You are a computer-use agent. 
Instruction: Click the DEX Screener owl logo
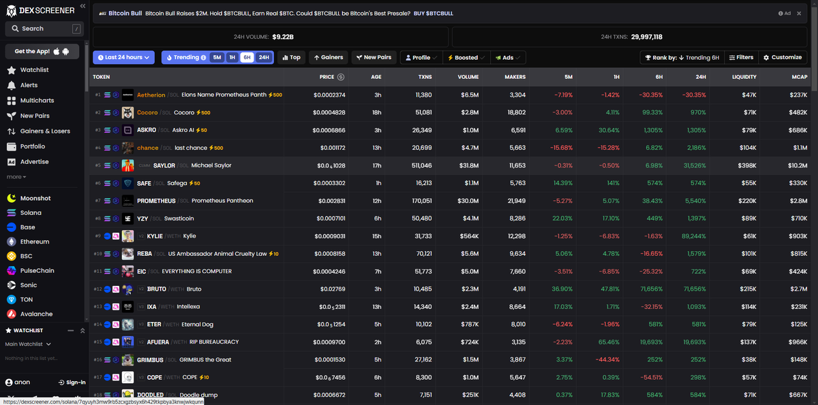(11, 10)
